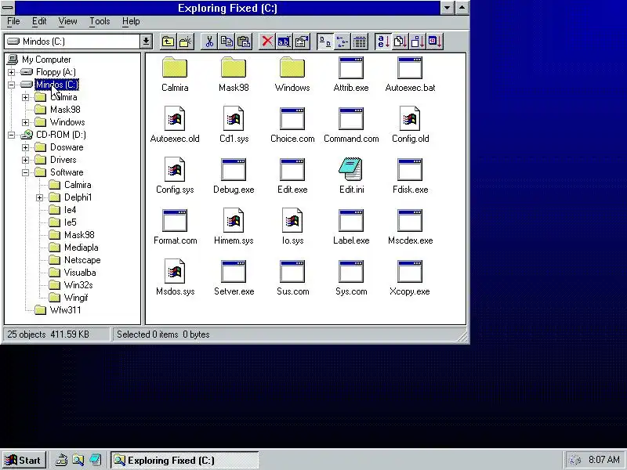The height and width of the screenshot is (470, 627).
Task: Select the Cd1.sys file
Action: point(234,125)
